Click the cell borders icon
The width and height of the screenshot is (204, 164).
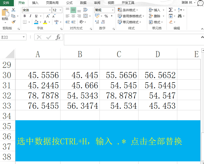pos(25,22)
